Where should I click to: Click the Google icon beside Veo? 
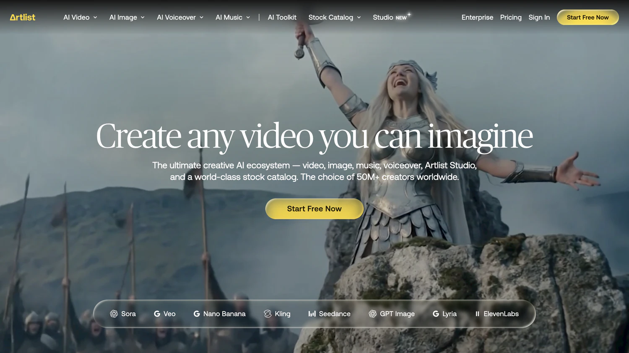coord(157,314)
